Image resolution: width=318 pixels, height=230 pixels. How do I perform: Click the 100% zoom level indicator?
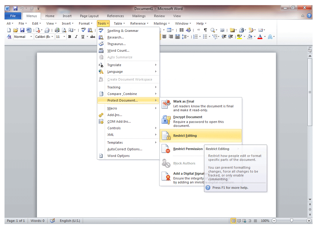265,221
